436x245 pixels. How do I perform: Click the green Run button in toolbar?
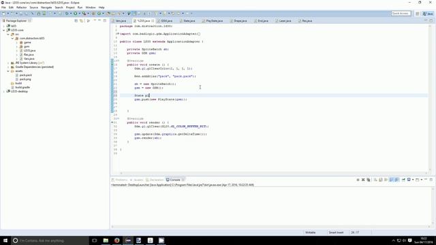click(75, 14)
